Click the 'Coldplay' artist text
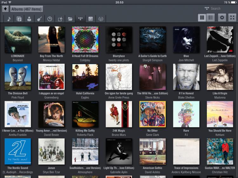Screen dimensions: 238x178 [85, 60]
